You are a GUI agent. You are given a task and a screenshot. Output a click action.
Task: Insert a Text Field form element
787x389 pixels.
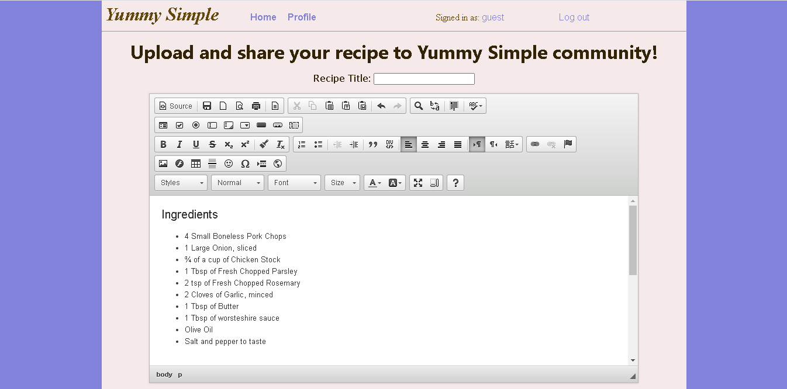[212, 125]
